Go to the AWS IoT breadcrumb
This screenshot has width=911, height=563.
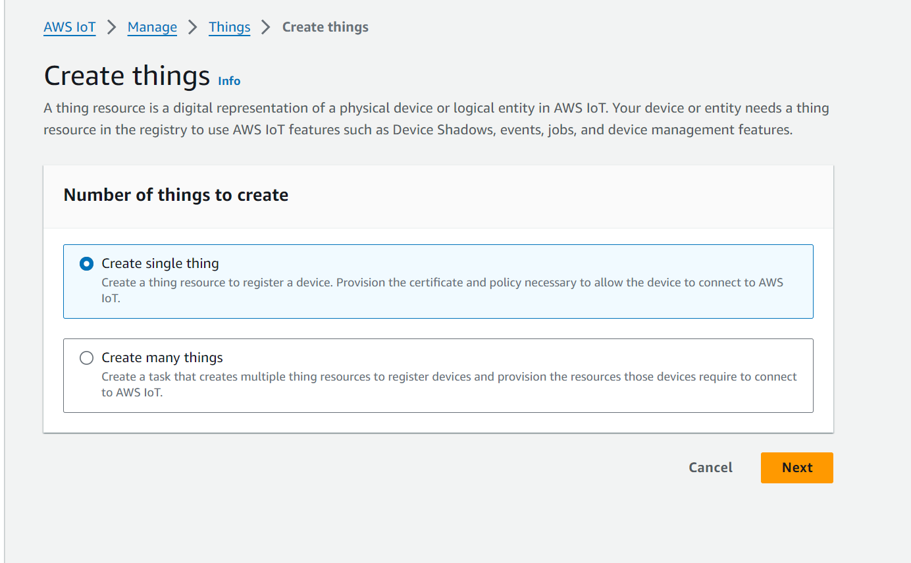(x=70, y=27)
